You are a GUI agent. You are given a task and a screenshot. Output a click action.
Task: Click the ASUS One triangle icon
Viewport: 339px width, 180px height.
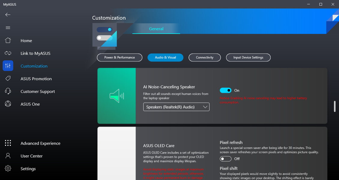coord(8,104)
